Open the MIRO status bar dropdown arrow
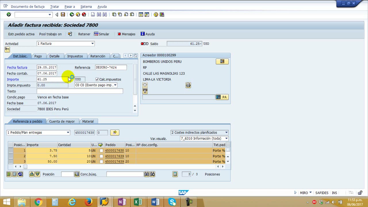368x207 pixels. [x=310, y=193]
